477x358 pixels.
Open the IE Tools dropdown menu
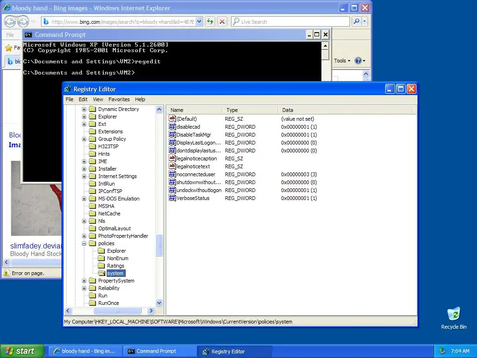coord(342,61)
